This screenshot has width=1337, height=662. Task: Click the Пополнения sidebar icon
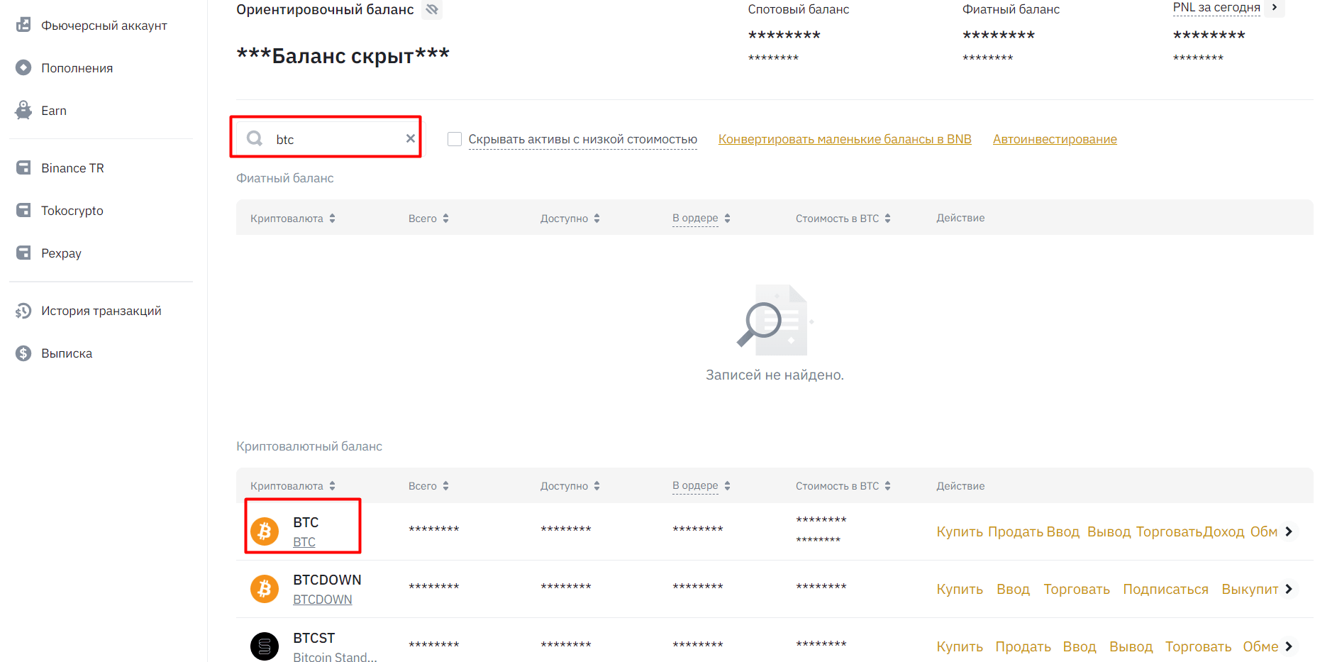tap(23, 67)
